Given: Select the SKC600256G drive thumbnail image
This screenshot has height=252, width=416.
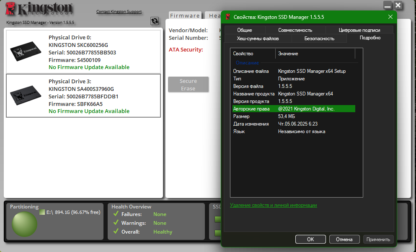Looking at the screenshot, I should [x=26, y=51].
